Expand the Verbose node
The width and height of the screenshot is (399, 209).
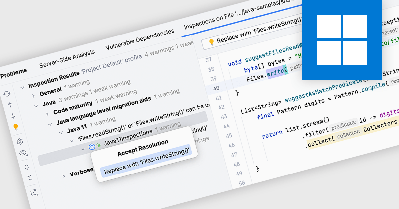click(x=64, y=176)
